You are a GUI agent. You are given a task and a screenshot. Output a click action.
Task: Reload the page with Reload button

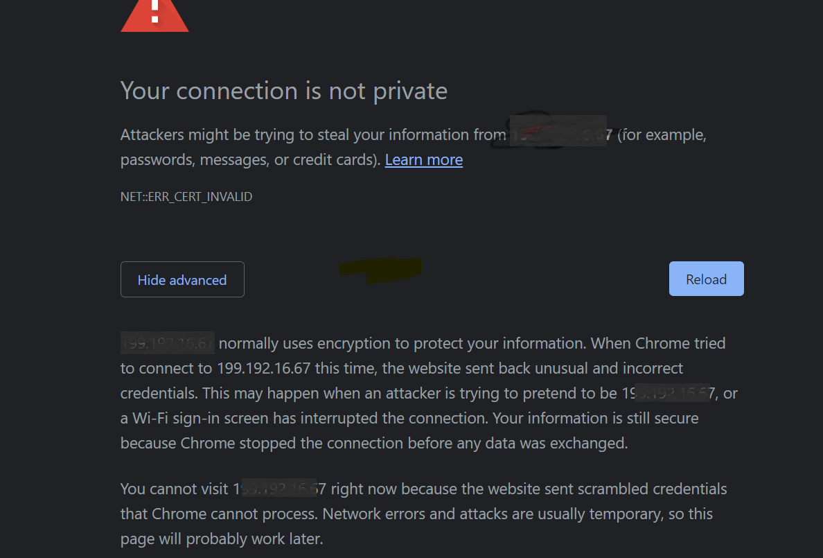pyautogui.click(x=706, y=279)
